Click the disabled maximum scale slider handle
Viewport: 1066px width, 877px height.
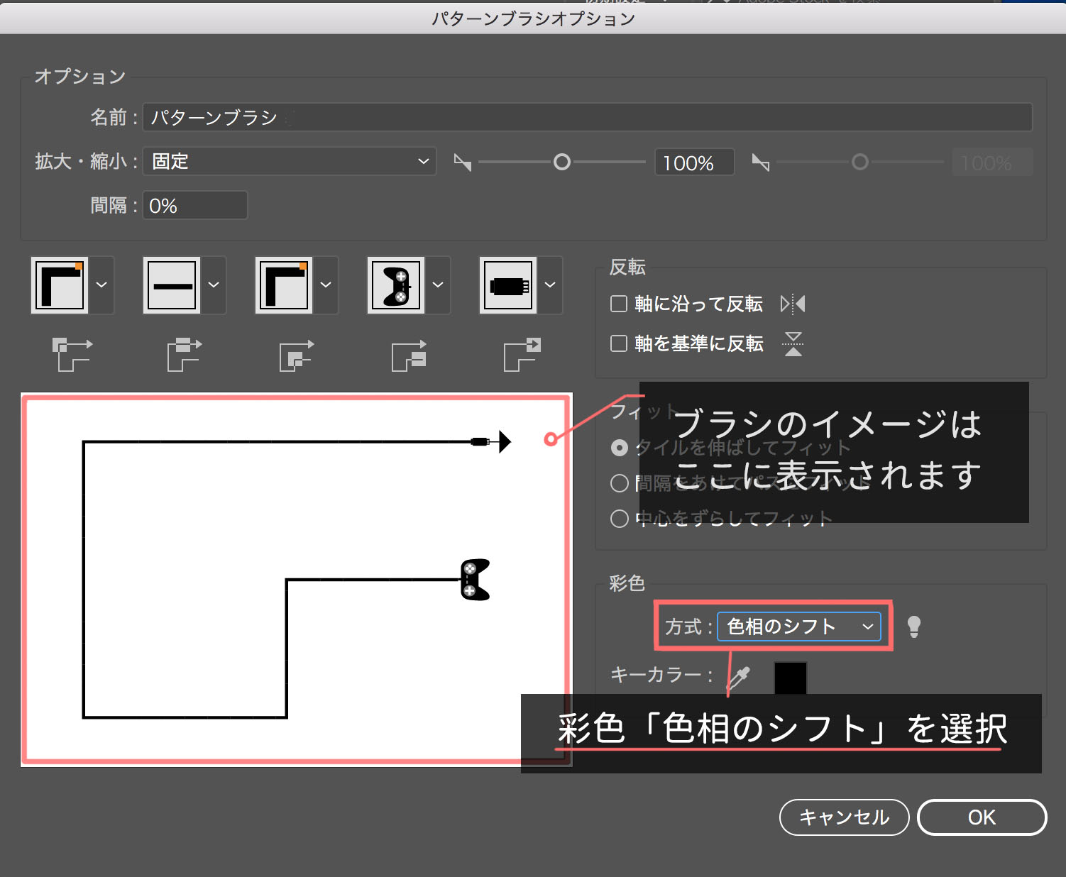point(860,162)
